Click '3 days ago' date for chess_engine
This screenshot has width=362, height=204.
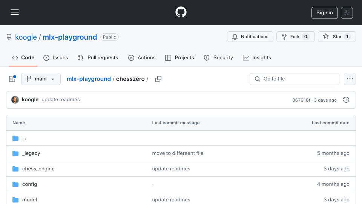(x=336, y=168)
